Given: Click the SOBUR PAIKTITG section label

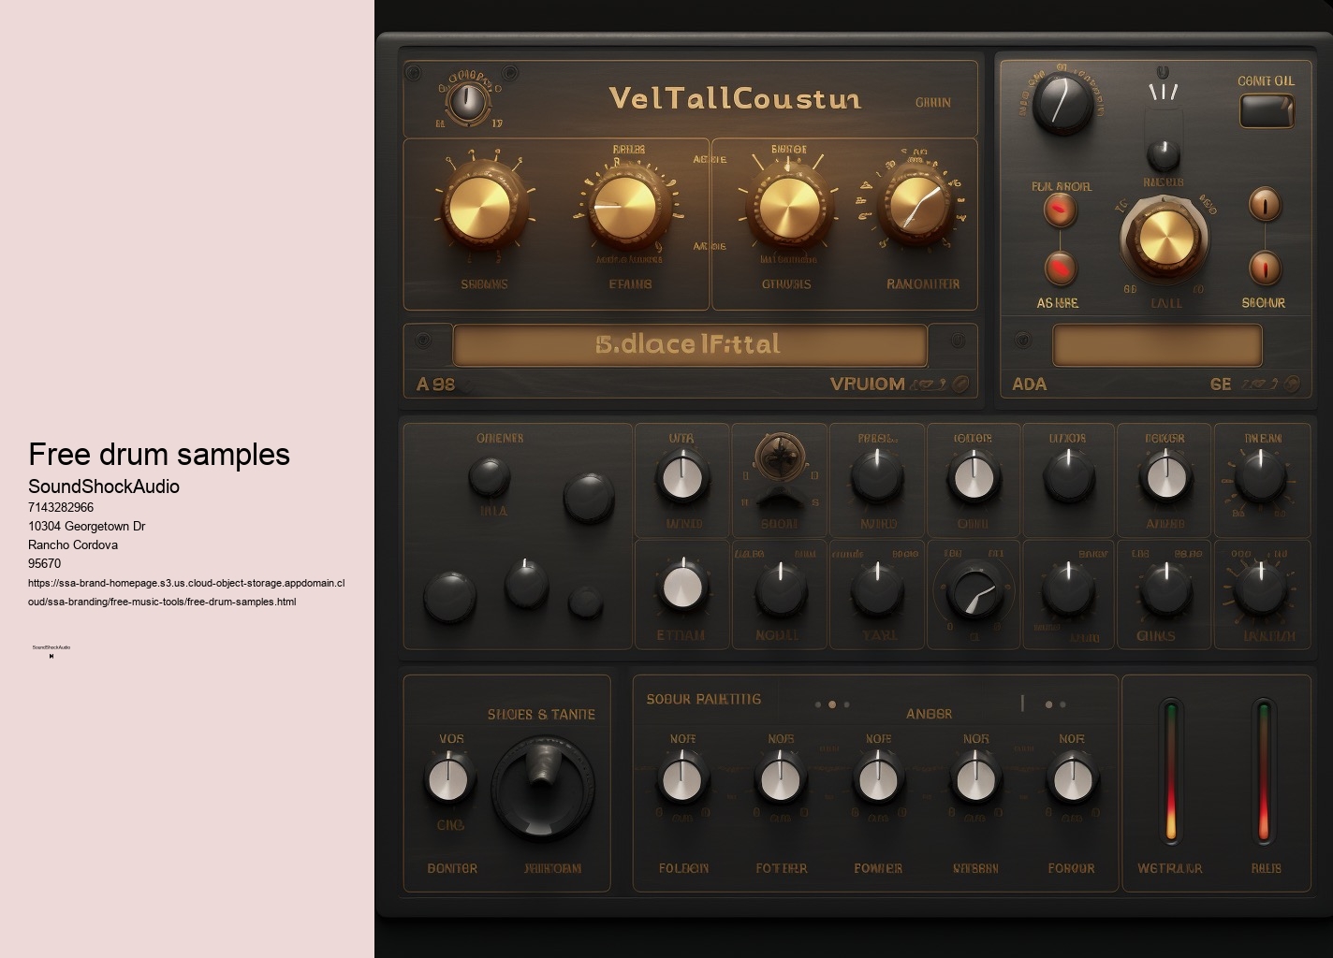Looking at the screenshot, I should pos(703,699).
